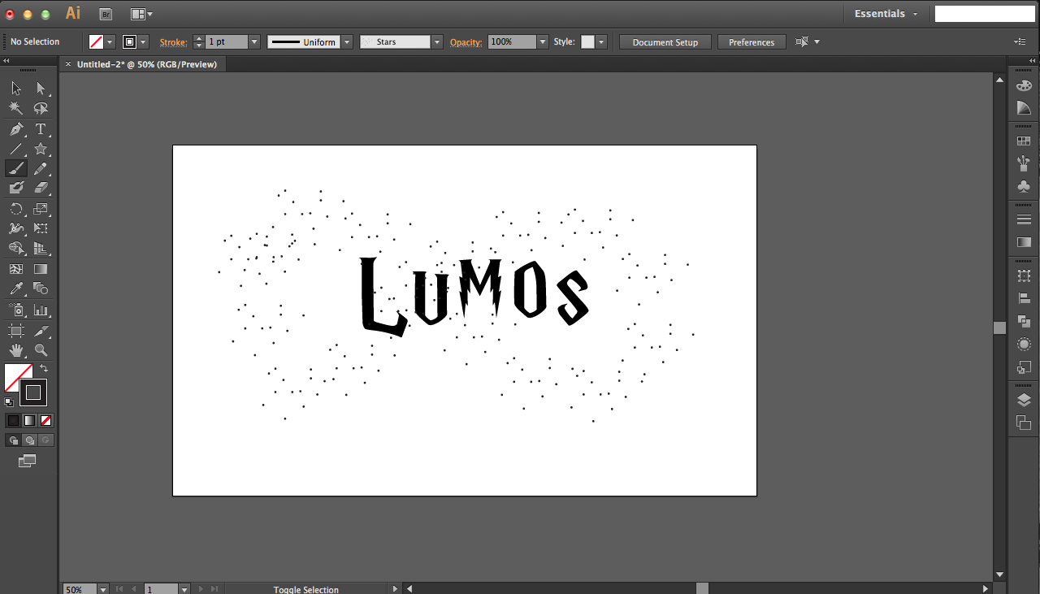Click the Preferences button
This screenshot has width=1040, height=594.
click(752, 42)
